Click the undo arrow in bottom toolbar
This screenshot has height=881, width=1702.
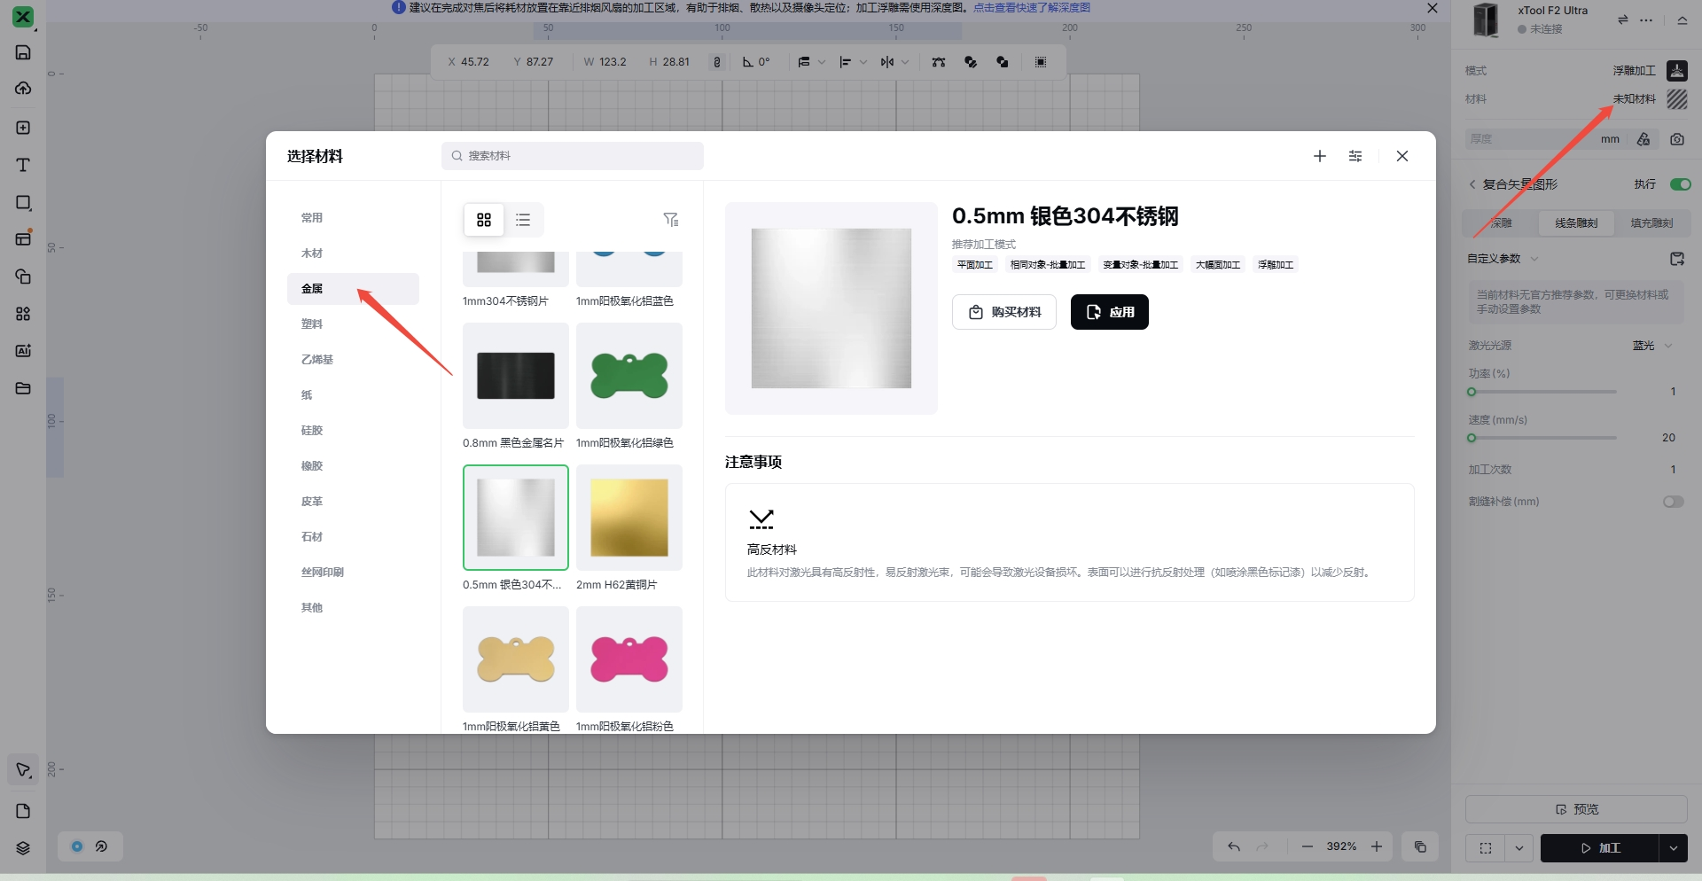[1234, 846]
